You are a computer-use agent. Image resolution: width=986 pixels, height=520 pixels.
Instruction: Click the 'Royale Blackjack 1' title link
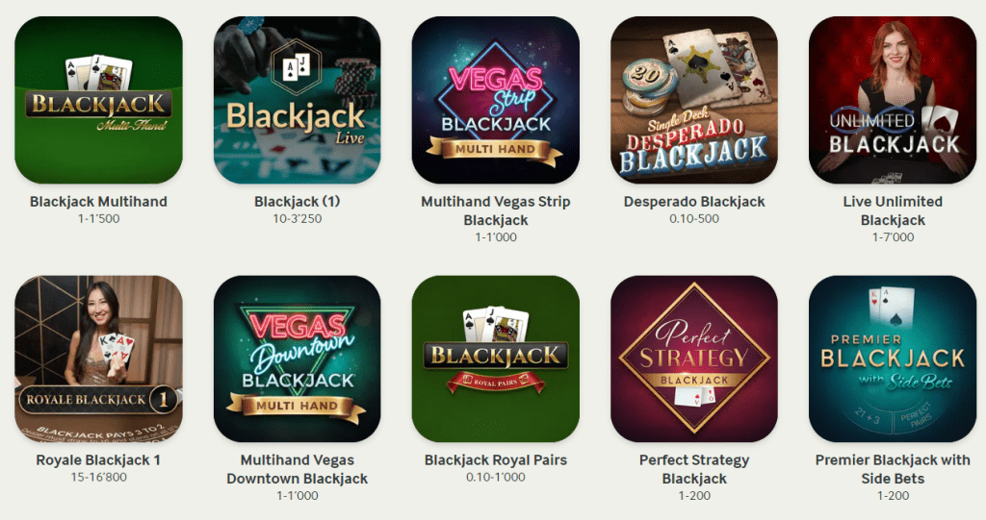(x=98, y=460)
